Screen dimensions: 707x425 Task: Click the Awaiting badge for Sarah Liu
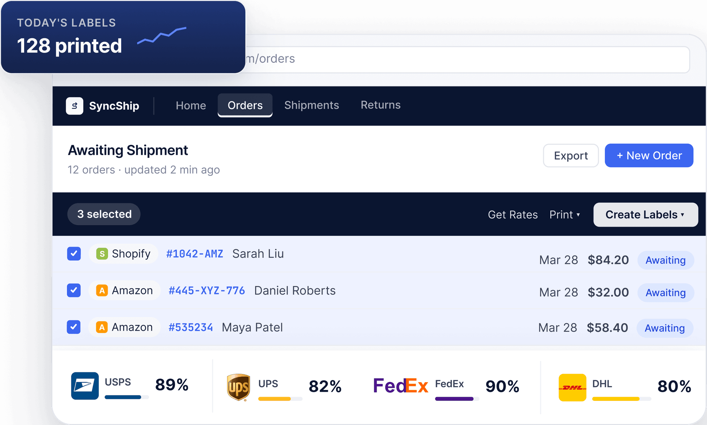click(666, 260)
